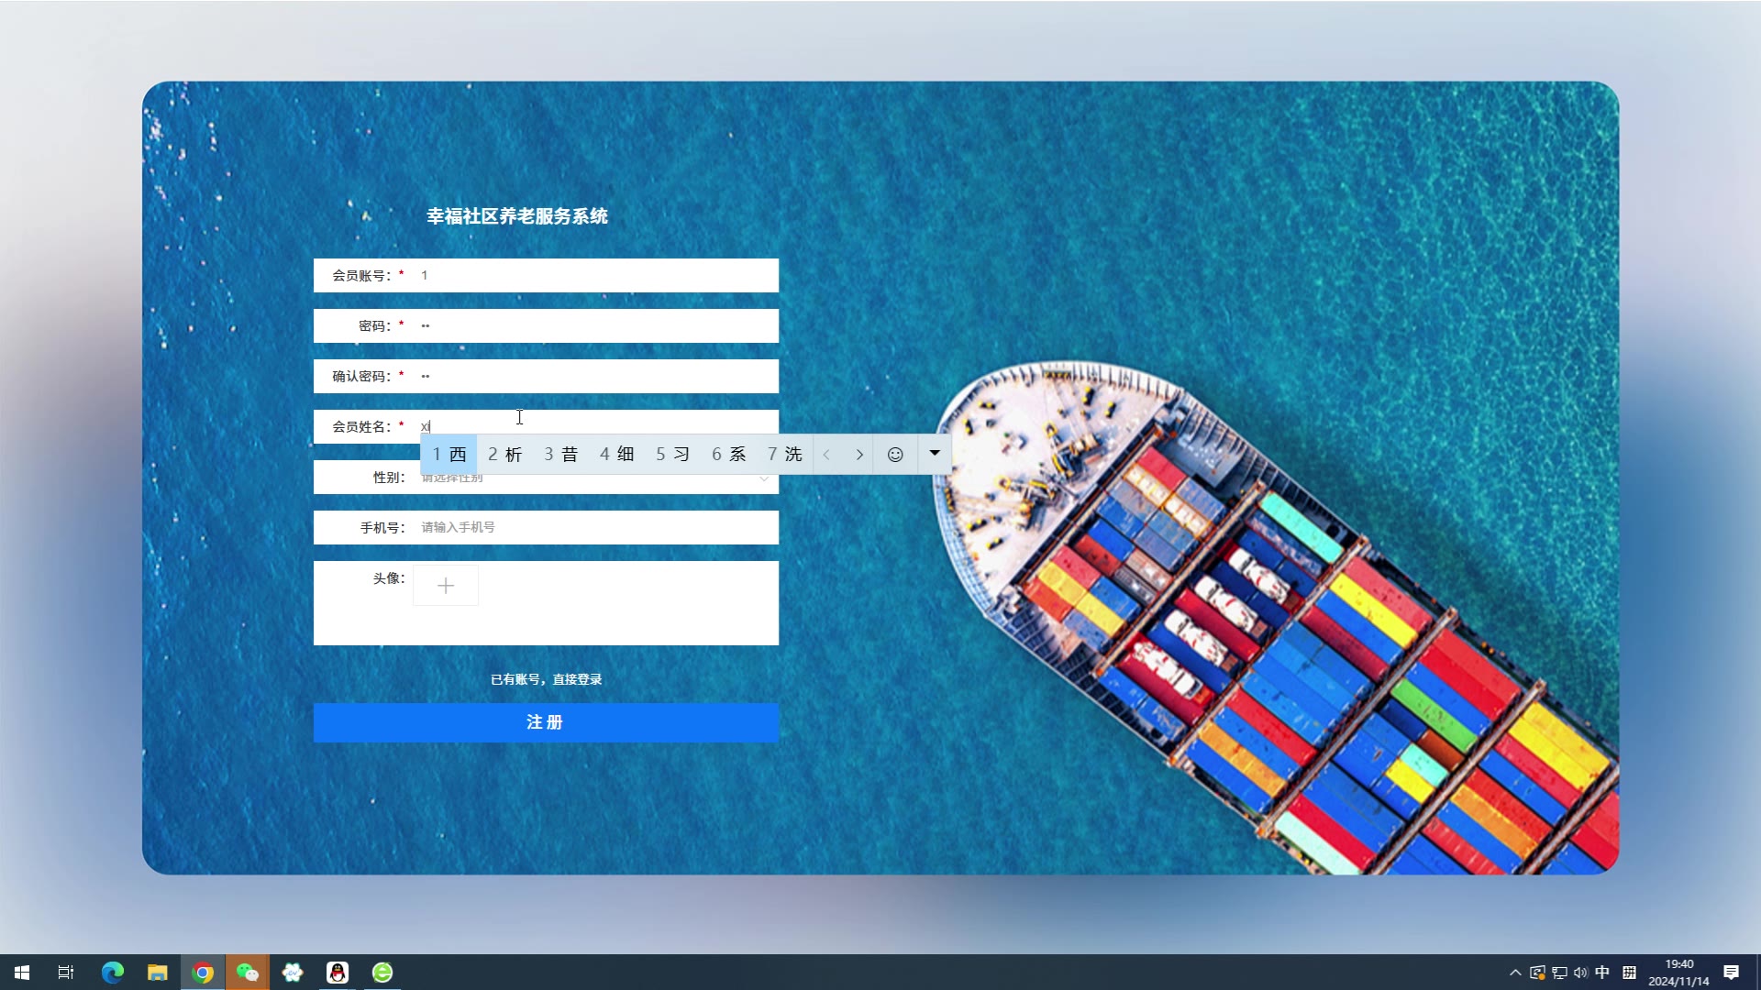Follow the 已有账号，直接登录 link
Screen dimensions: 1761x990
pos(546,679)
